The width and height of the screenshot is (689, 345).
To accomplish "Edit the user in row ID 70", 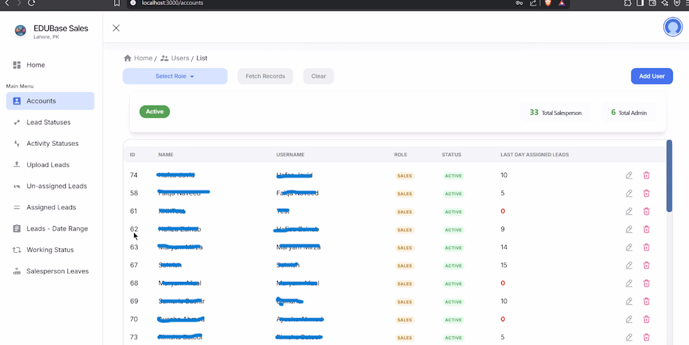I will (629, 319).
